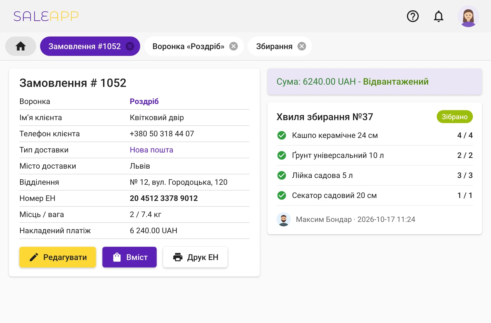Close the Збирання tab
Image resolution: width=491 pixels, height=323 pixels.
click(x=302, y=46)
